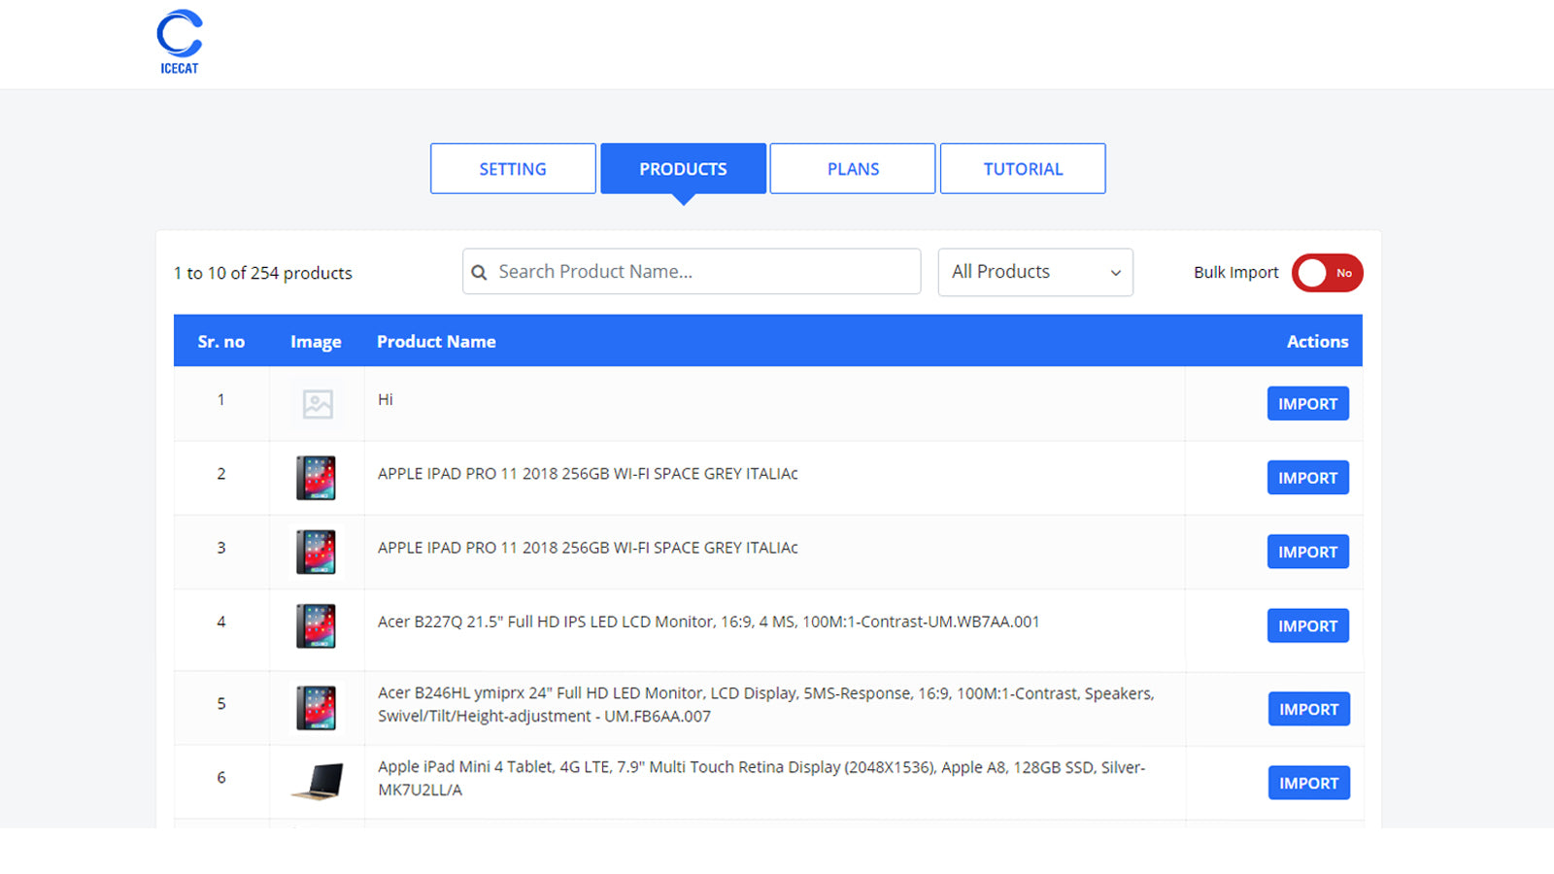Click the search magnifier icon
This screenshot has width=1554, height=874.
pyautogui.click(x=479, y=273)
